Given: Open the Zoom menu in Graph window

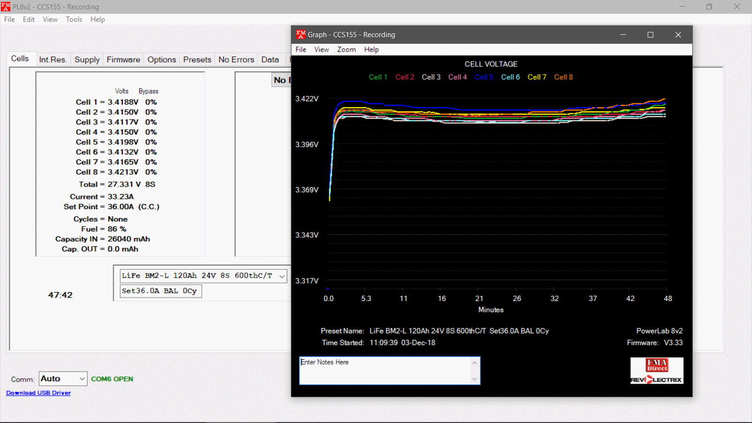Looking at the screenshot, I should point(346,49).
